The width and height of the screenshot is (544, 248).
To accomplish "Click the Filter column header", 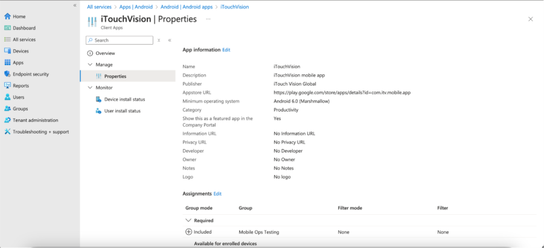I will (x=443, y=208).
